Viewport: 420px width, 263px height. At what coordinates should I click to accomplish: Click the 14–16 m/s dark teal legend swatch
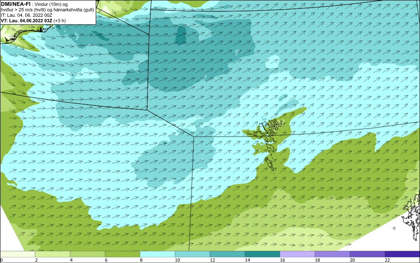tap(262, 254)
